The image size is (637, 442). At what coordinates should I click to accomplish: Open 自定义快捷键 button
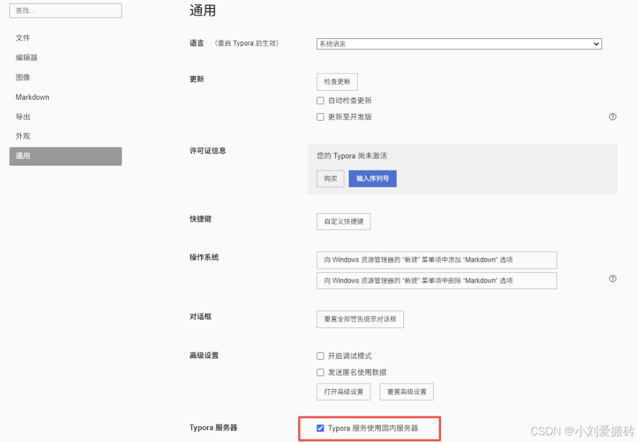pos(343,222)
